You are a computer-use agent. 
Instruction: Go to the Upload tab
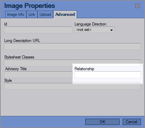tap(45, 14)
